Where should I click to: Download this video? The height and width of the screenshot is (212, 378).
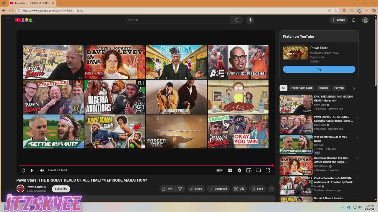[x=218, y=189]
